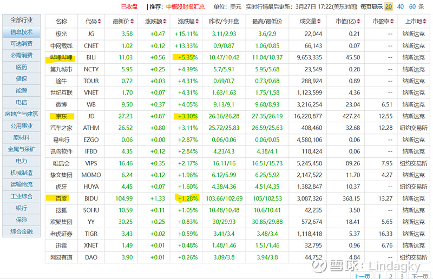Image resolution: width=433 pixels, height=279 pixels.
Task: Select the 信息技术 category
Action: (x=22, y=32)
